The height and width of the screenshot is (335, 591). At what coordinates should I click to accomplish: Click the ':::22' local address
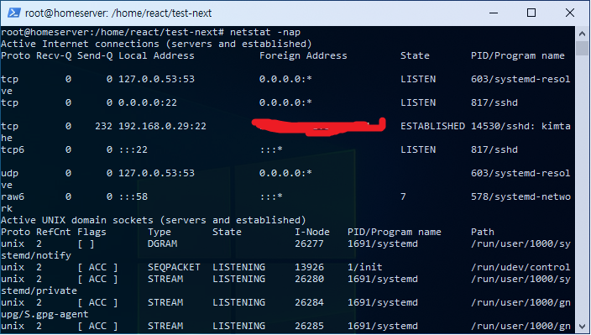coord(133,149)
